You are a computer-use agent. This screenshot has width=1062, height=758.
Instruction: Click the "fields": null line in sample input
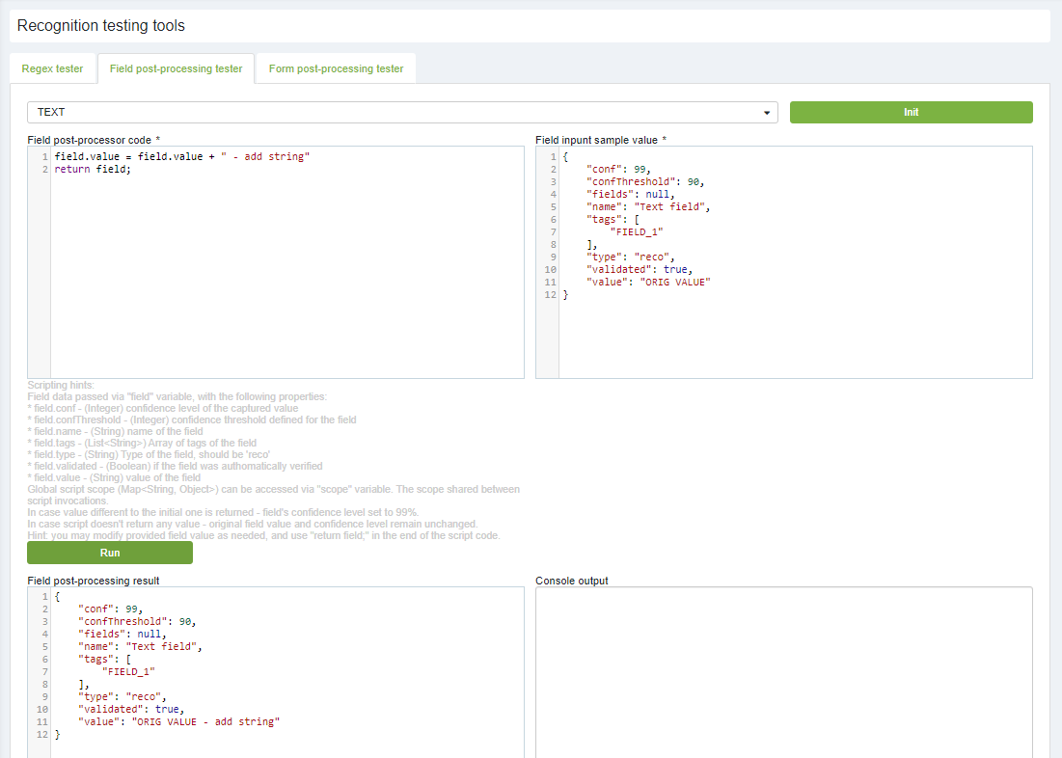(631, 195)
